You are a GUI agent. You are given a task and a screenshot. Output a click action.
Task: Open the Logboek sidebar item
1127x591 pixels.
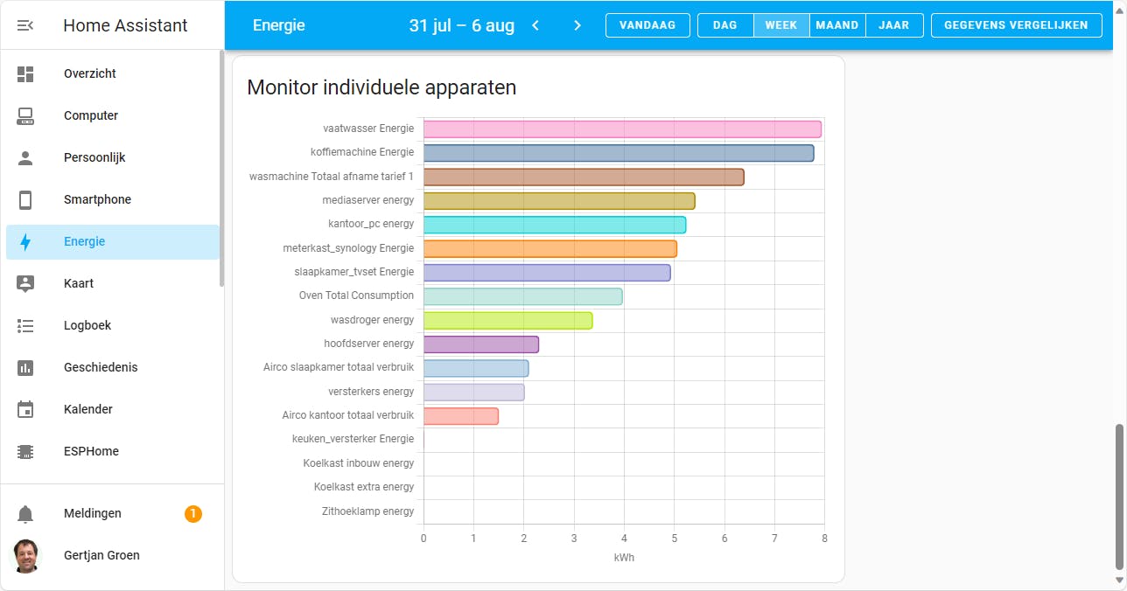(113, 326)
